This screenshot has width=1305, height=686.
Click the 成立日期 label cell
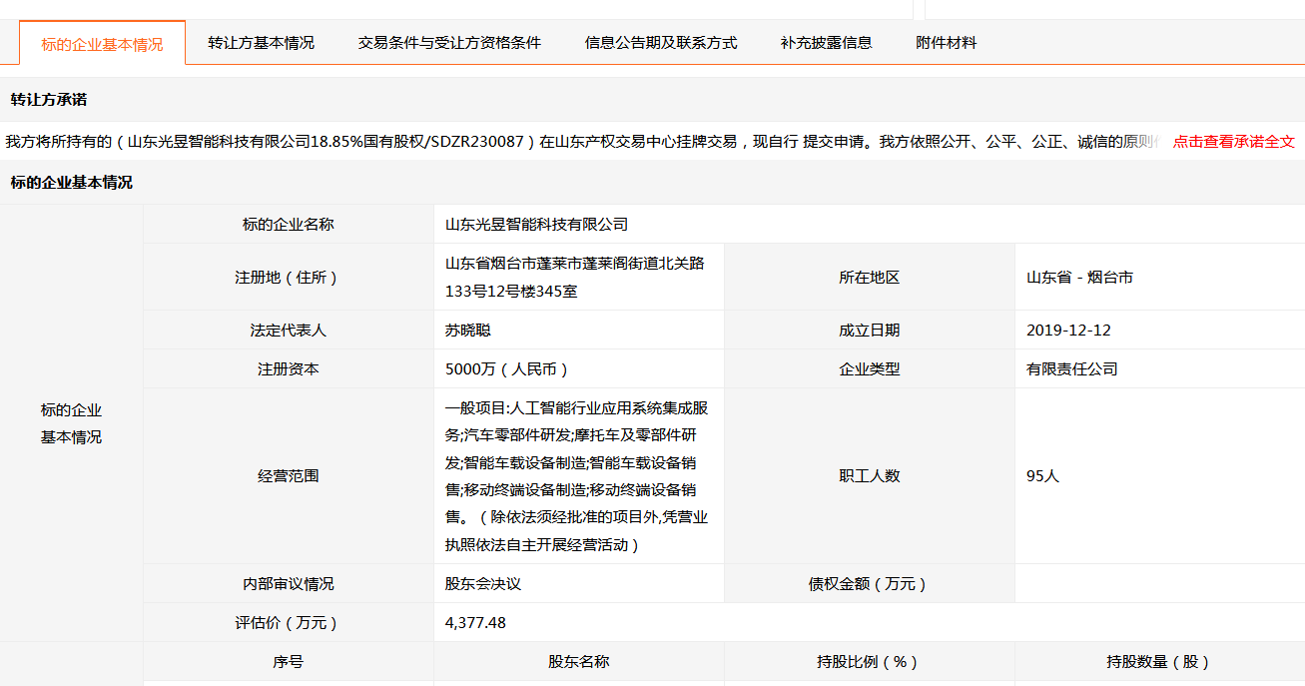[x=870, y=331]
